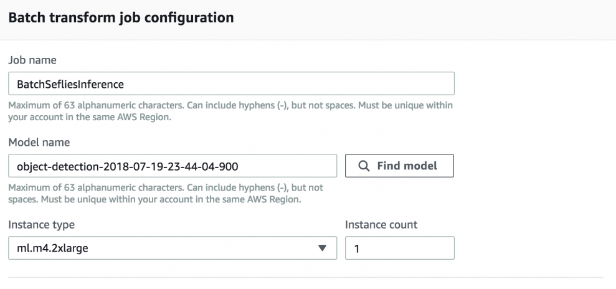Click the magnifying glass search icon
This screenshot has height=289, width=616.
pos(364,166)
